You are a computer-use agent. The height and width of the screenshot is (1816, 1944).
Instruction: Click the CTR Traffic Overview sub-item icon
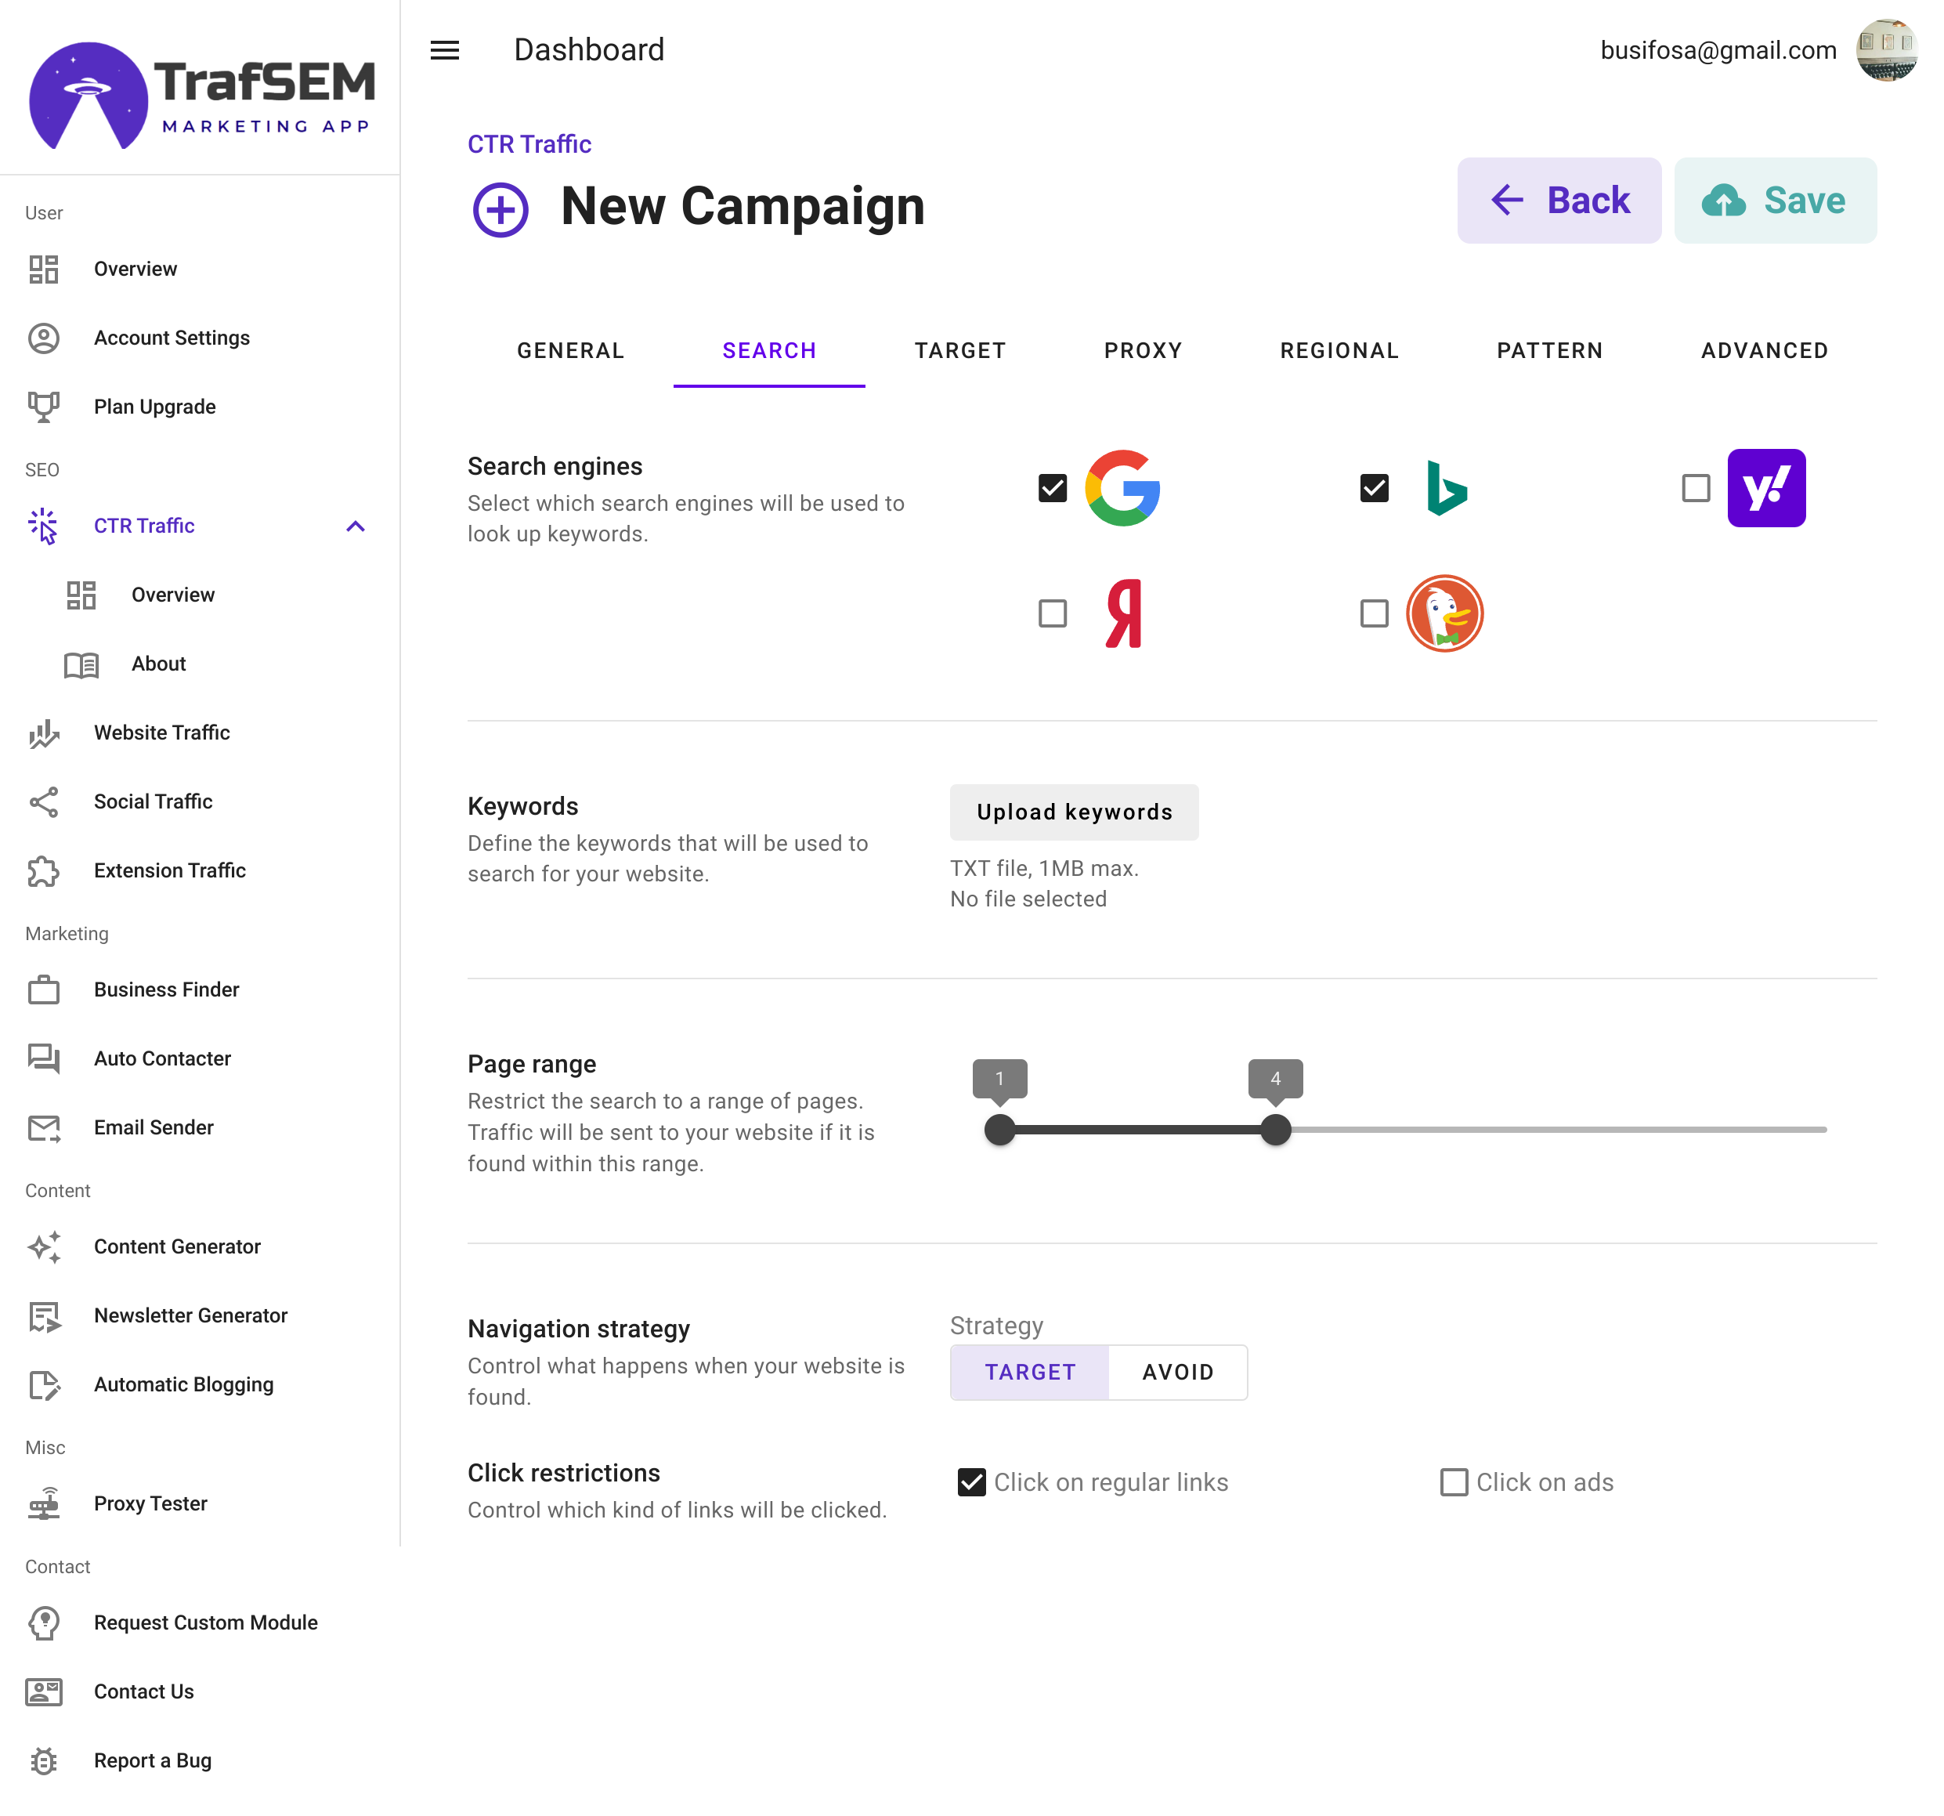81,595
